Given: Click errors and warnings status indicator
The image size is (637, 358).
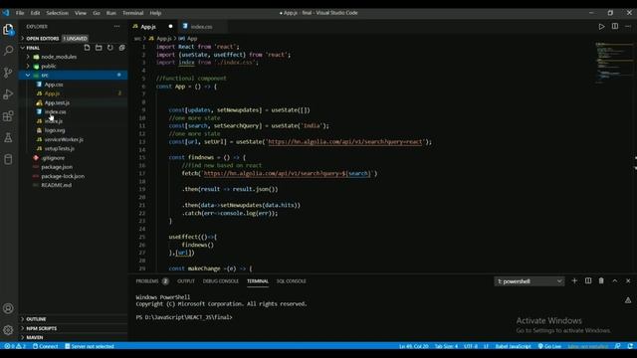Looking at the screenshot, I should coord(15,346).
